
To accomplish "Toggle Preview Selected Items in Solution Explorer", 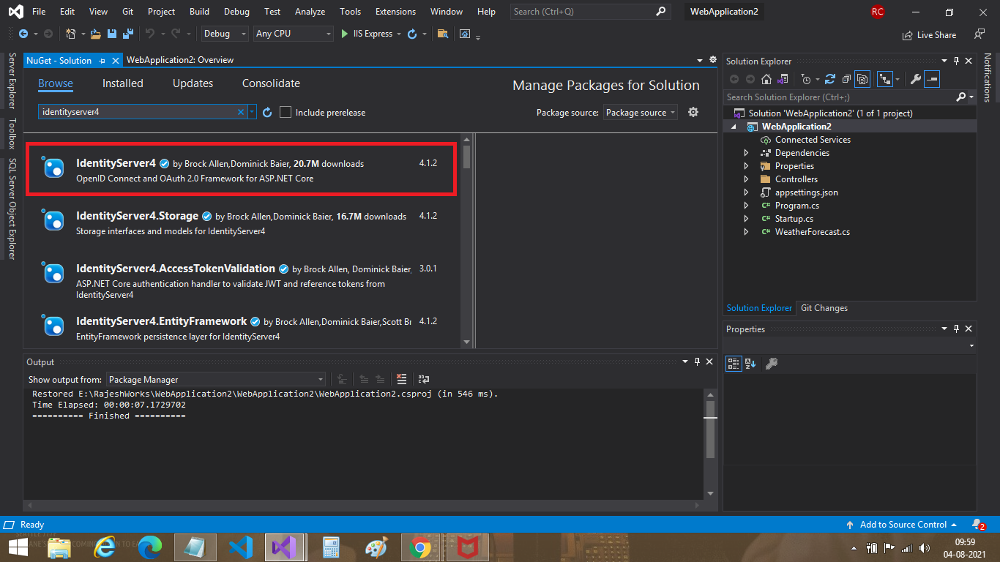I will [x=932, y=79].
